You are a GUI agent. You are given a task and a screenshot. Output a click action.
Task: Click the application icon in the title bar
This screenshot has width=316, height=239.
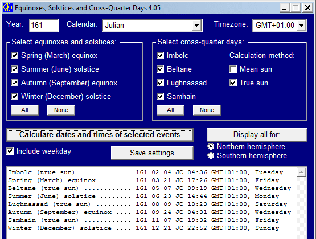(x=8, y=7)
